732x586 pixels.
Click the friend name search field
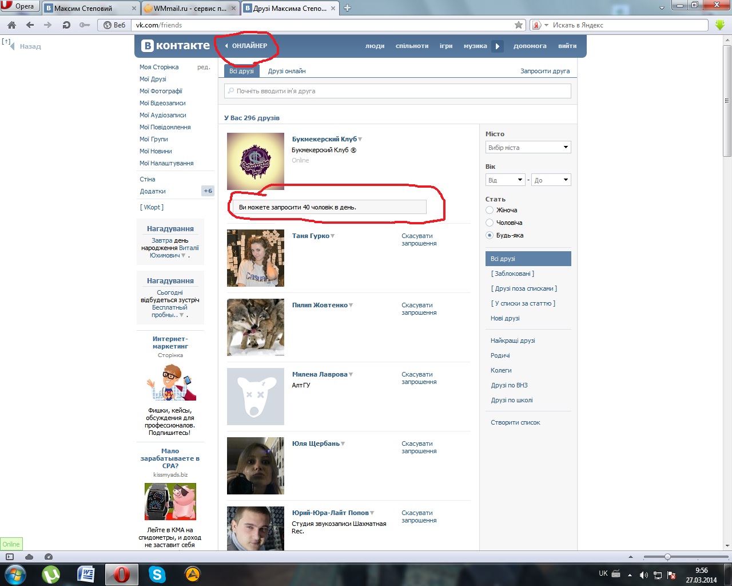click(x=397, y=91)
